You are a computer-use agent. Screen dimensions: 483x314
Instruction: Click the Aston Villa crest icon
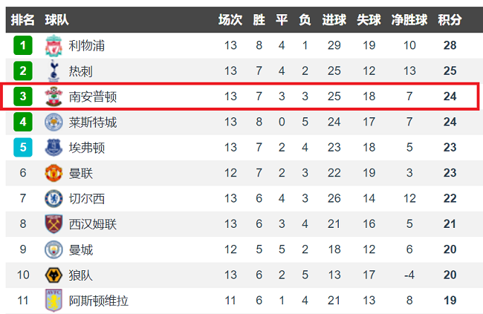coord(54,301)
